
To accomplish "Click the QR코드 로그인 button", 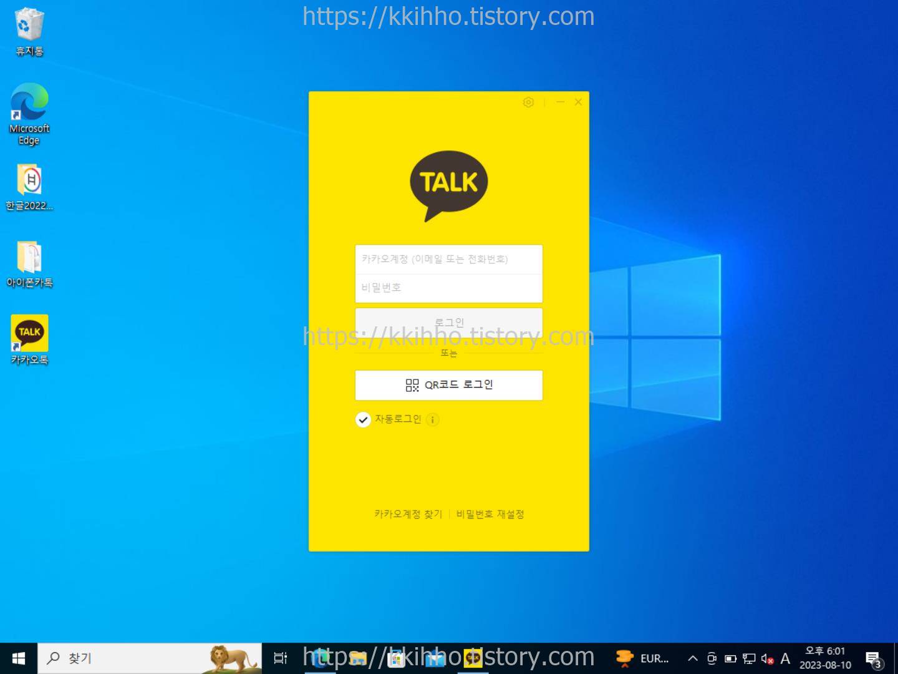I will pyautogui.click(x=449, y=385).
